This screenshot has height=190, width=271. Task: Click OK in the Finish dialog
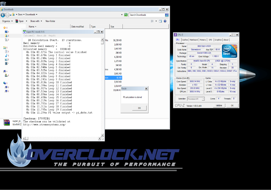139,108
